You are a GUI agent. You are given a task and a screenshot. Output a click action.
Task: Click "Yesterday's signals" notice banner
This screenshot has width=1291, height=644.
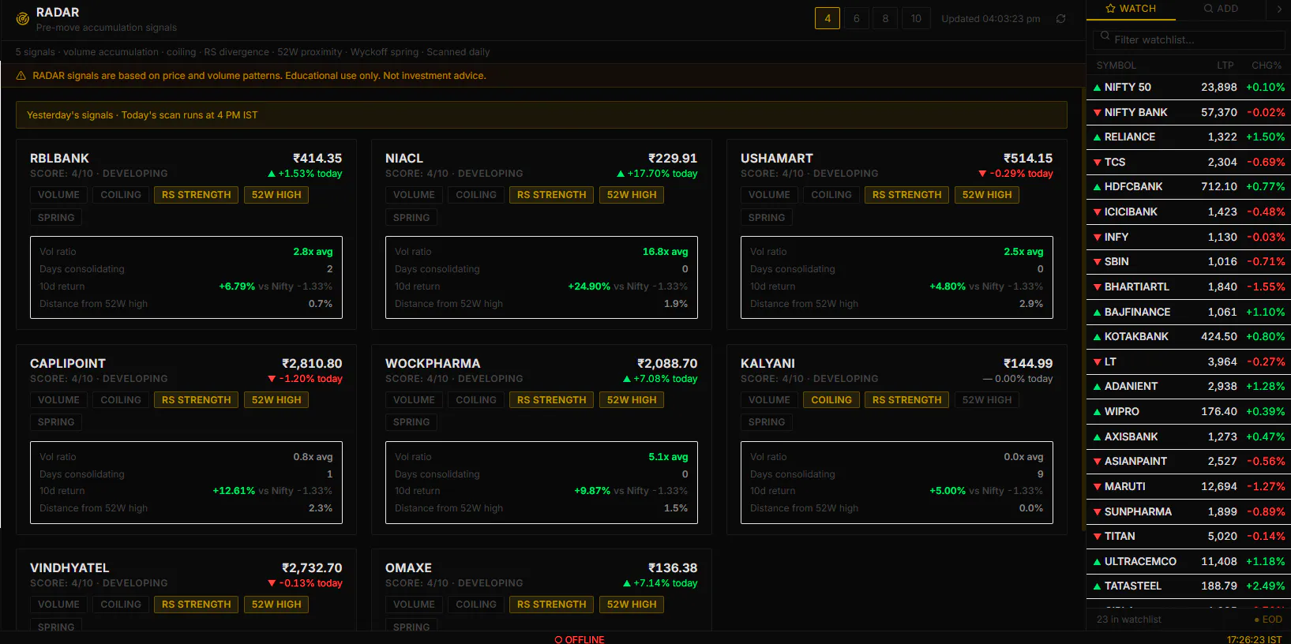click(x=542, y=115)
